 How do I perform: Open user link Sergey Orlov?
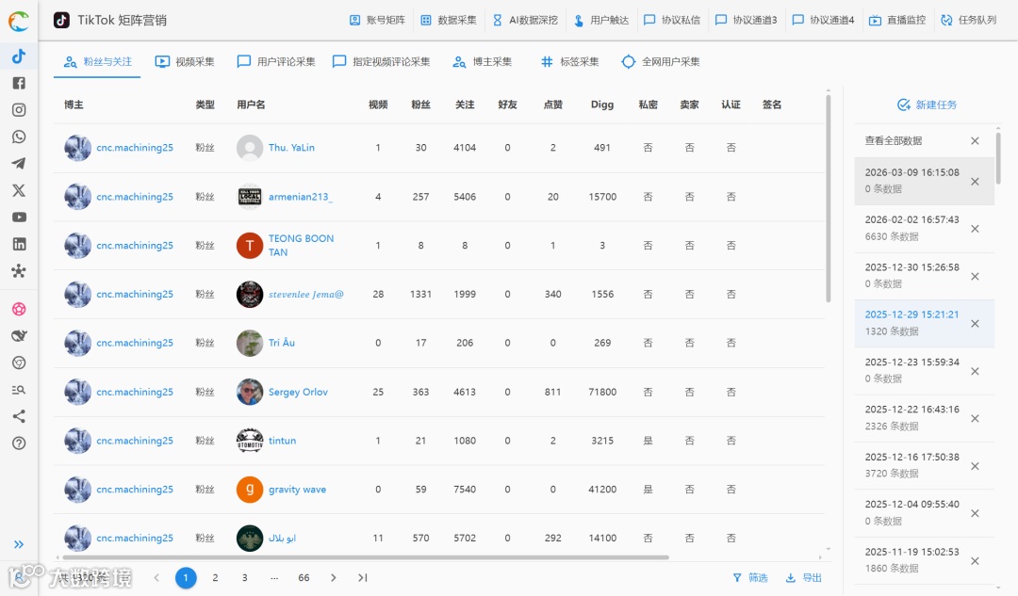[298, 392]
